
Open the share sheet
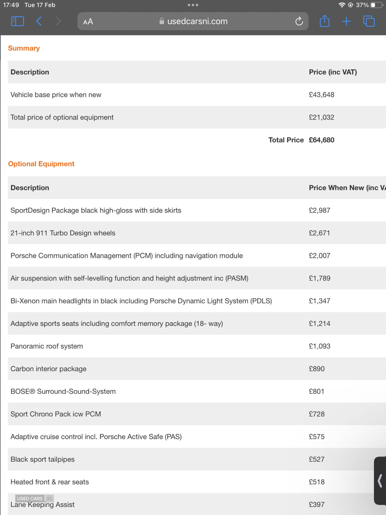tap(324, 21)
